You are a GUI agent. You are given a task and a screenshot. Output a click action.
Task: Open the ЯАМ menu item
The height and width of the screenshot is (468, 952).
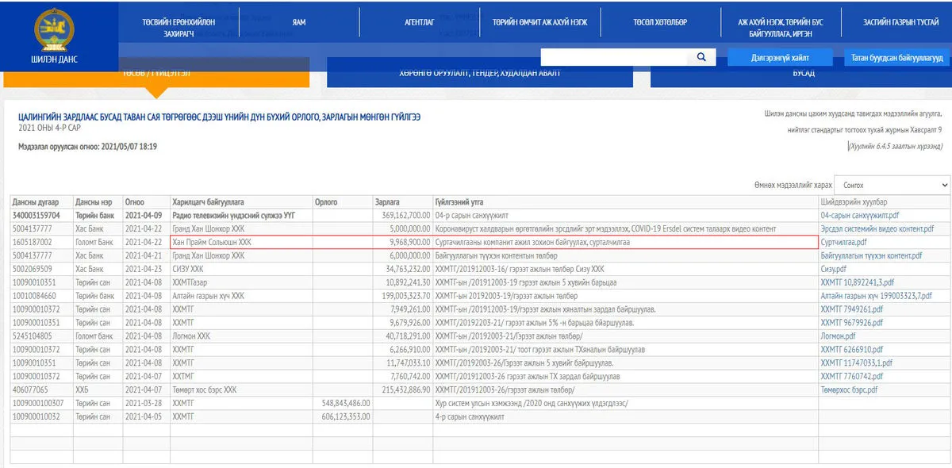(x=298, y=22)
